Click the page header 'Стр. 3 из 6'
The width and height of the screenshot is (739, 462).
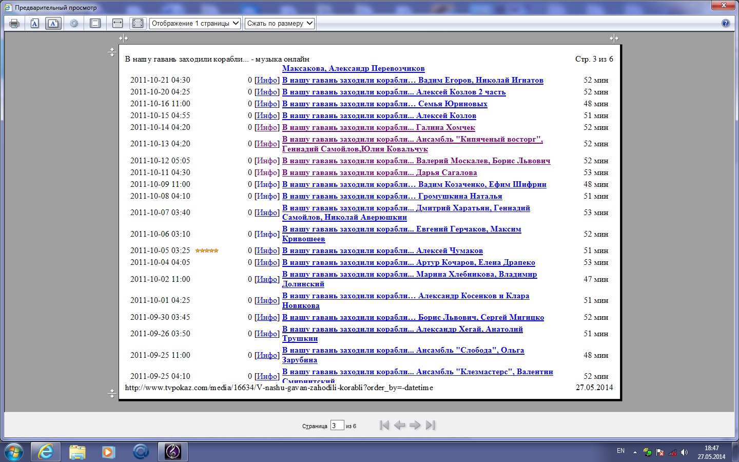[x=594, y=59]
